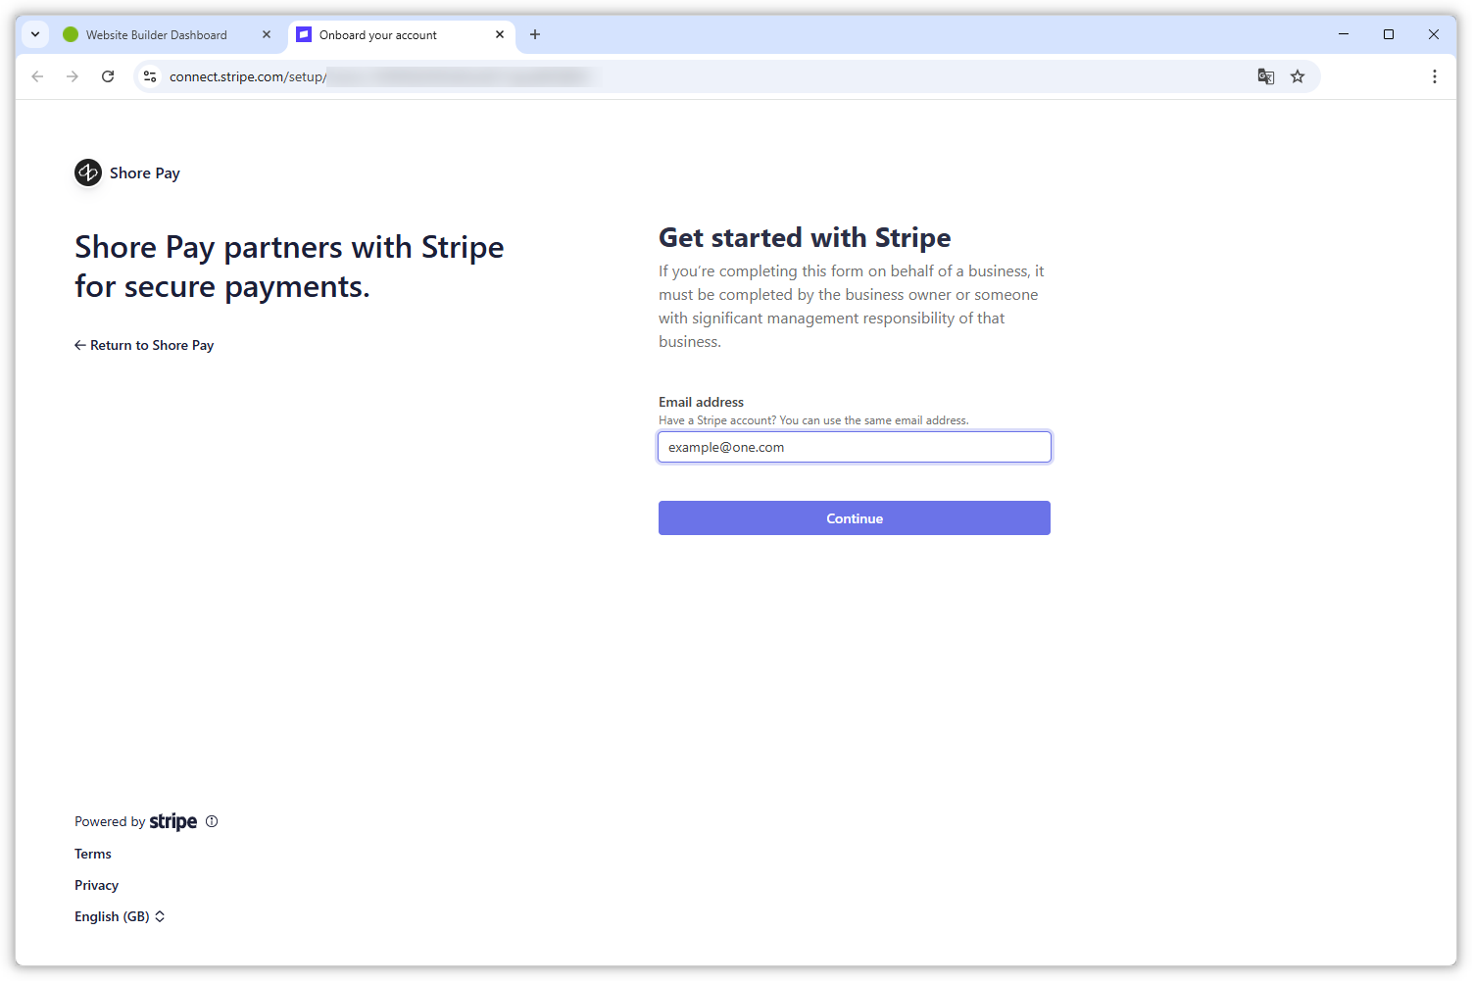Image resolution: width=1472 pixels, height=981 pixels.
Task: Open the Terms link
Action: 92,854
